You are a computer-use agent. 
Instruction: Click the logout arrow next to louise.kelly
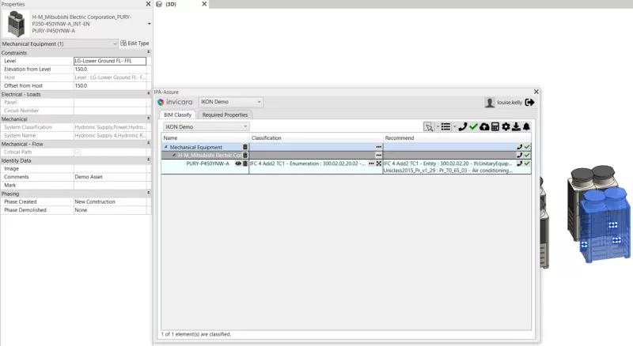pos(529,103)
